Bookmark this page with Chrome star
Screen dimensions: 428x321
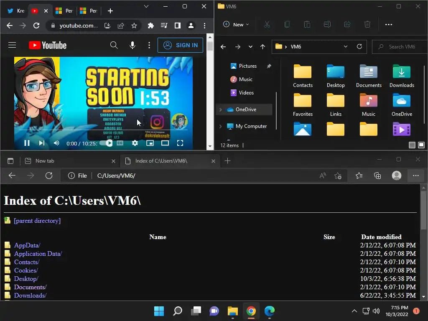[x=134, y=25]
